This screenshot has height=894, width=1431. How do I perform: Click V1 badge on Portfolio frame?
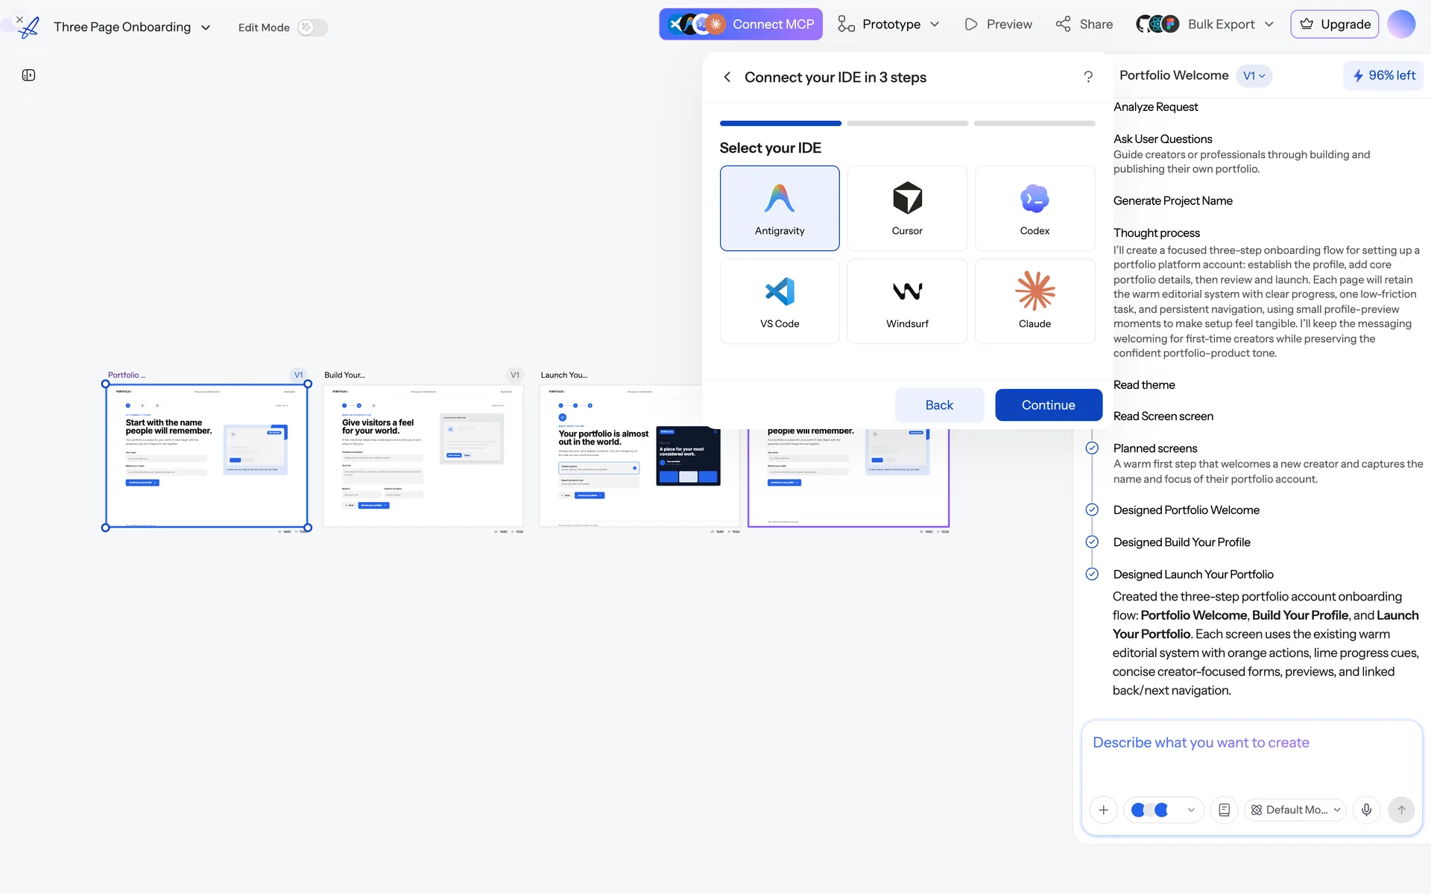point(298,375)
